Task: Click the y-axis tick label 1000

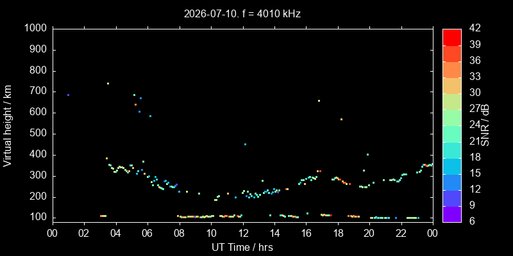Action: [x=37, y=28]
